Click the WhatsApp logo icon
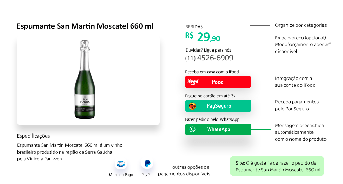The width and height of the screenshot is (343, 184). [192, 129]
